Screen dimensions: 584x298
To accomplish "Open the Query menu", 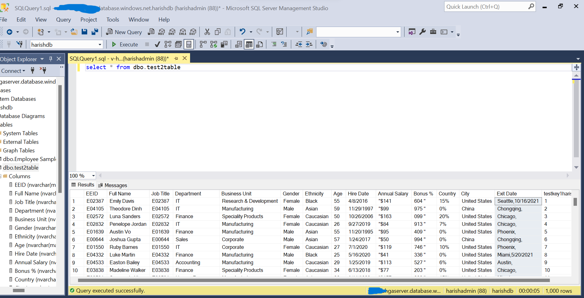I will (x=64, y=19).
